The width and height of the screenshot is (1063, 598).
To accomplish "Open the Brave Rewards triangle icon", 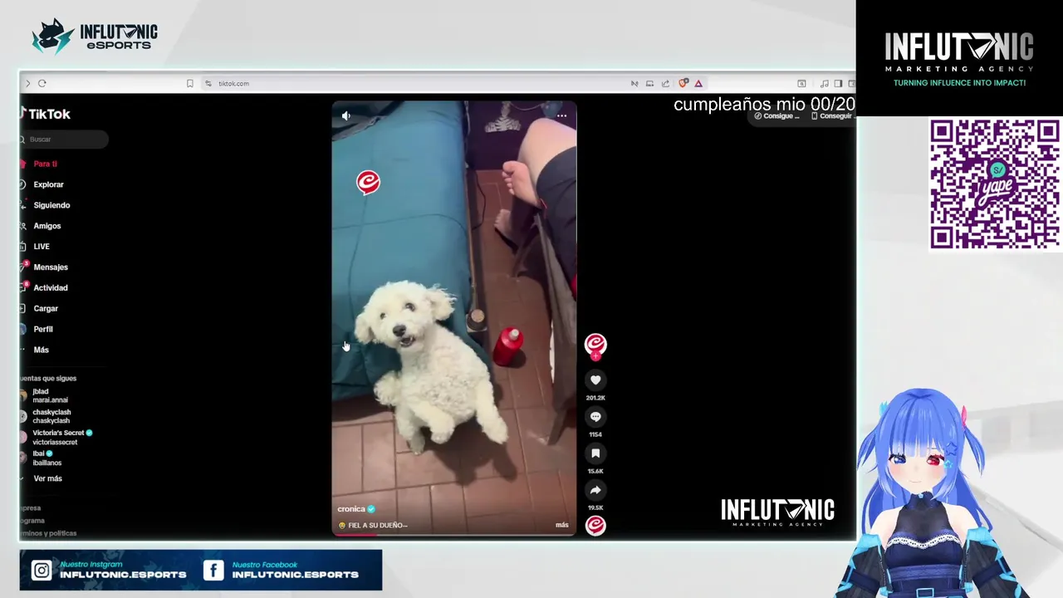I will click(x=698, y=83).
